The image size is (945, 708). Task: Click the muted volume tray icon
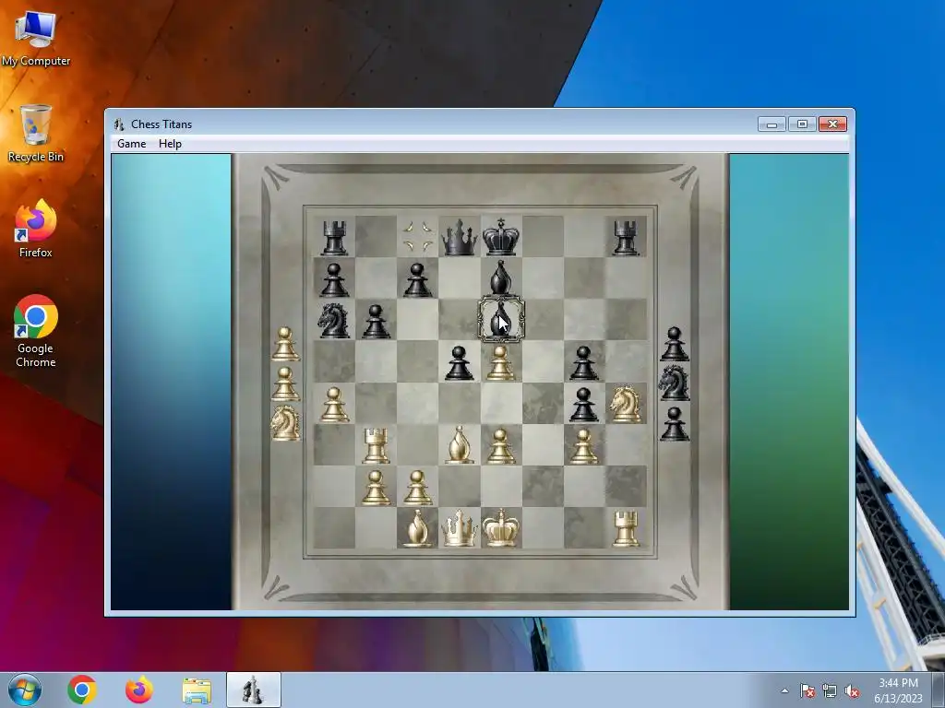[852, 691]
